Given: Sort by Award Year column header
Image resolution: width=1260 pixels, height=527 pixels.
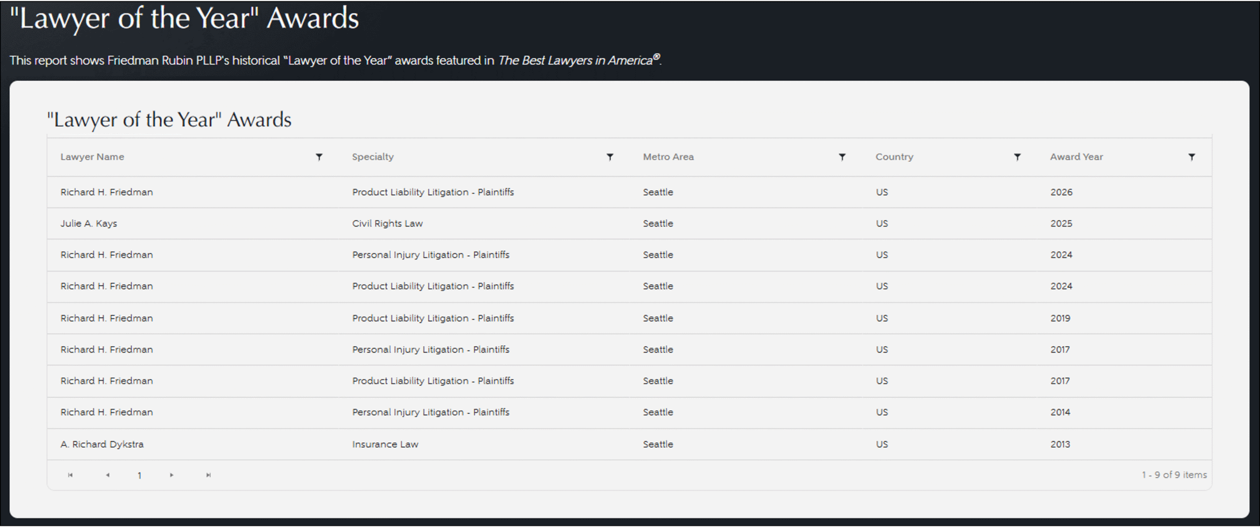Looking at the screenshot, I should pos(1076,157).
